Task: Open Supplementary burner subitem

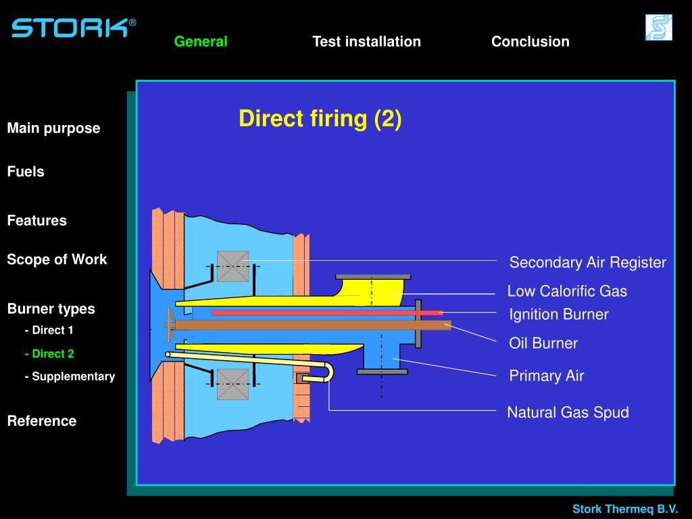Action: click(x=70, y=376)
